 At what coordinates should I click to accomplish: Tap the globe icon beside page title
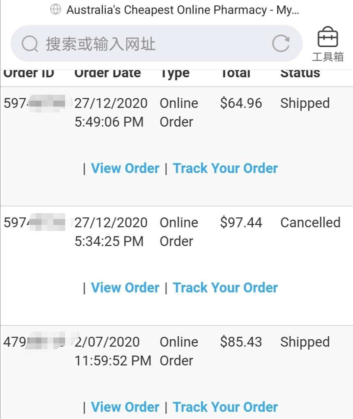click(56, 10)
